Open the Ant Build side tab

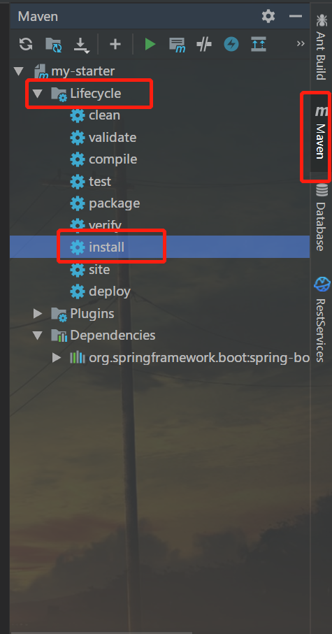[x=322, y=47]
